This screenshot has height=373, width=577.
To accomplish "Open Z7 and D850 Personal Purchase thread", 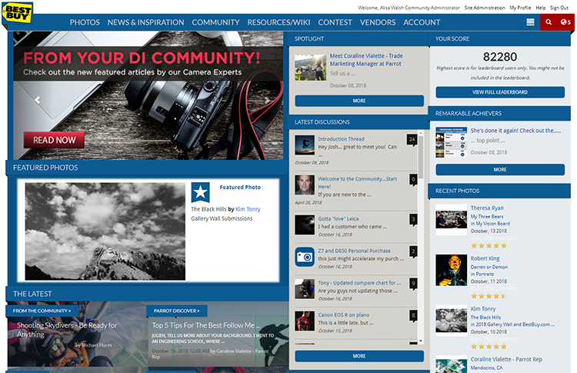I will point(355,251).
